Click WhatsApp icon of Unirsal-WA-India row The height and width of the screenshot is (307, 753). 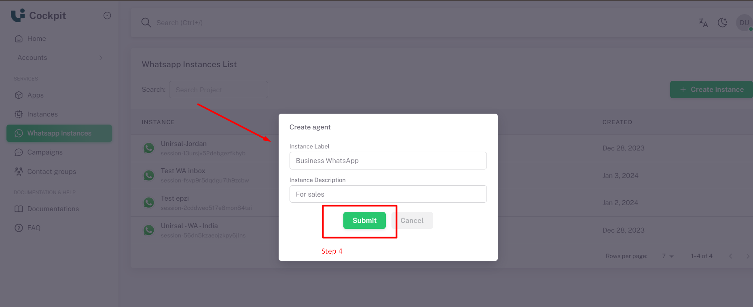coord(149,230)
